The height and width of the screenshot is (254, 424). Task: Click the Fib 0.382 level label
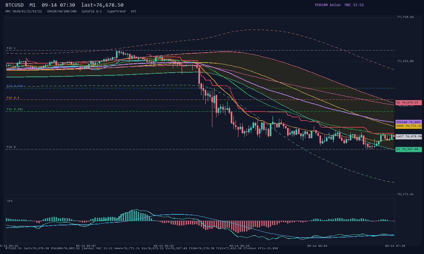(15, 109)
